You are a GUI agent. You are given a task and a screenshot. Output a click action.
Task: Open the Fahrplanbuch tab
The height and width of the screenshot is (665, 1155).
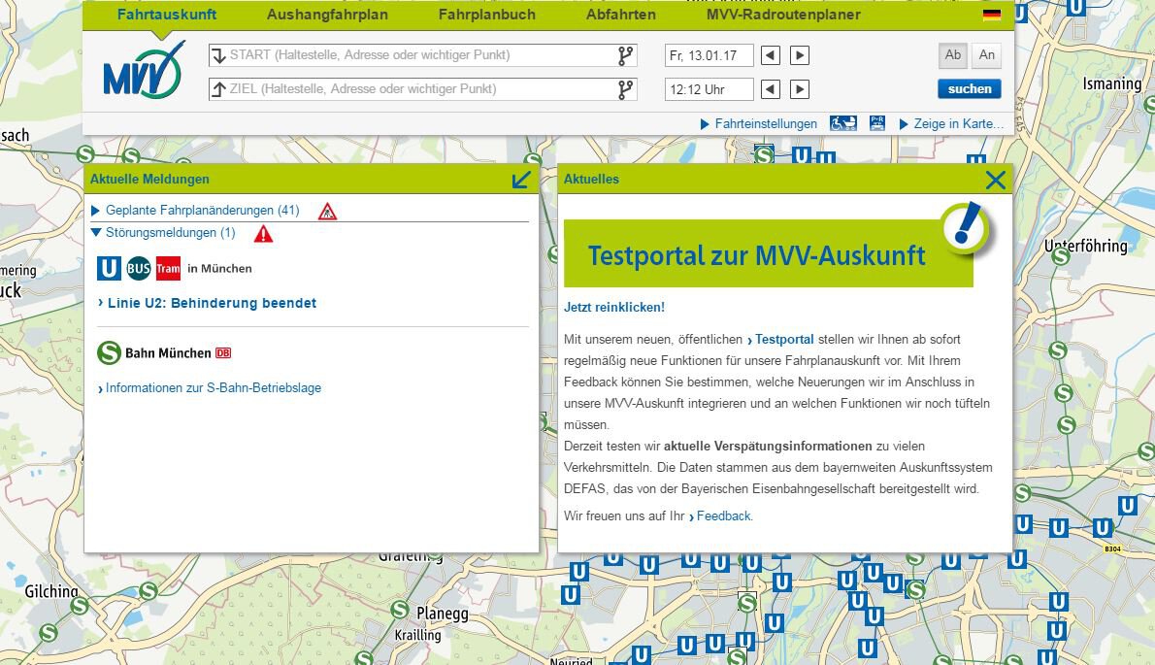coord(487,15)
